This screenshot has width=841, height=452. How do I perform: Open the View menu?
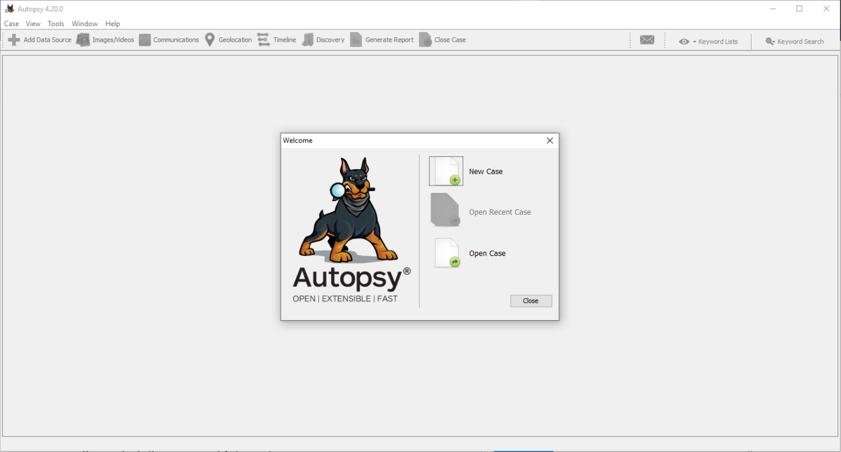coord(33,24)
